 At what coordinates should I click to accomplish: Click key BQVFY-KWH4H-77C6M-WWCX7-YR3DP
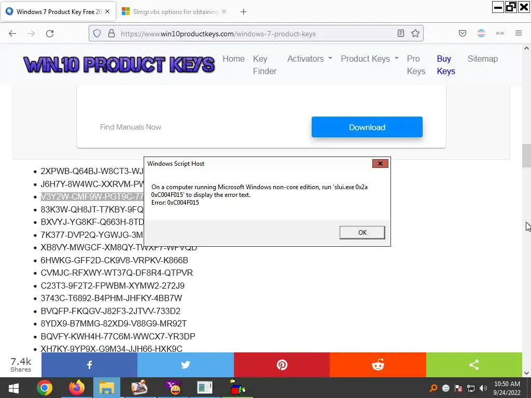[118, 336]
